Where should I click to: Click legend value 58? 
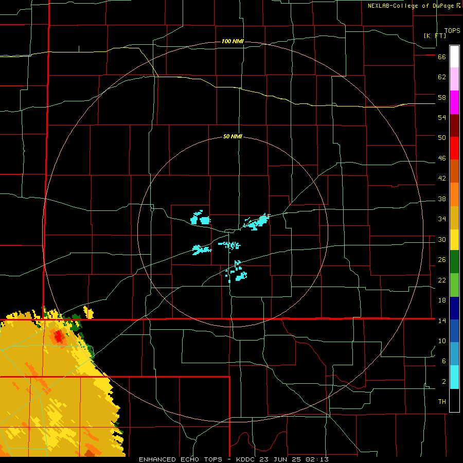pyautogui.click(x=442, y=97)
